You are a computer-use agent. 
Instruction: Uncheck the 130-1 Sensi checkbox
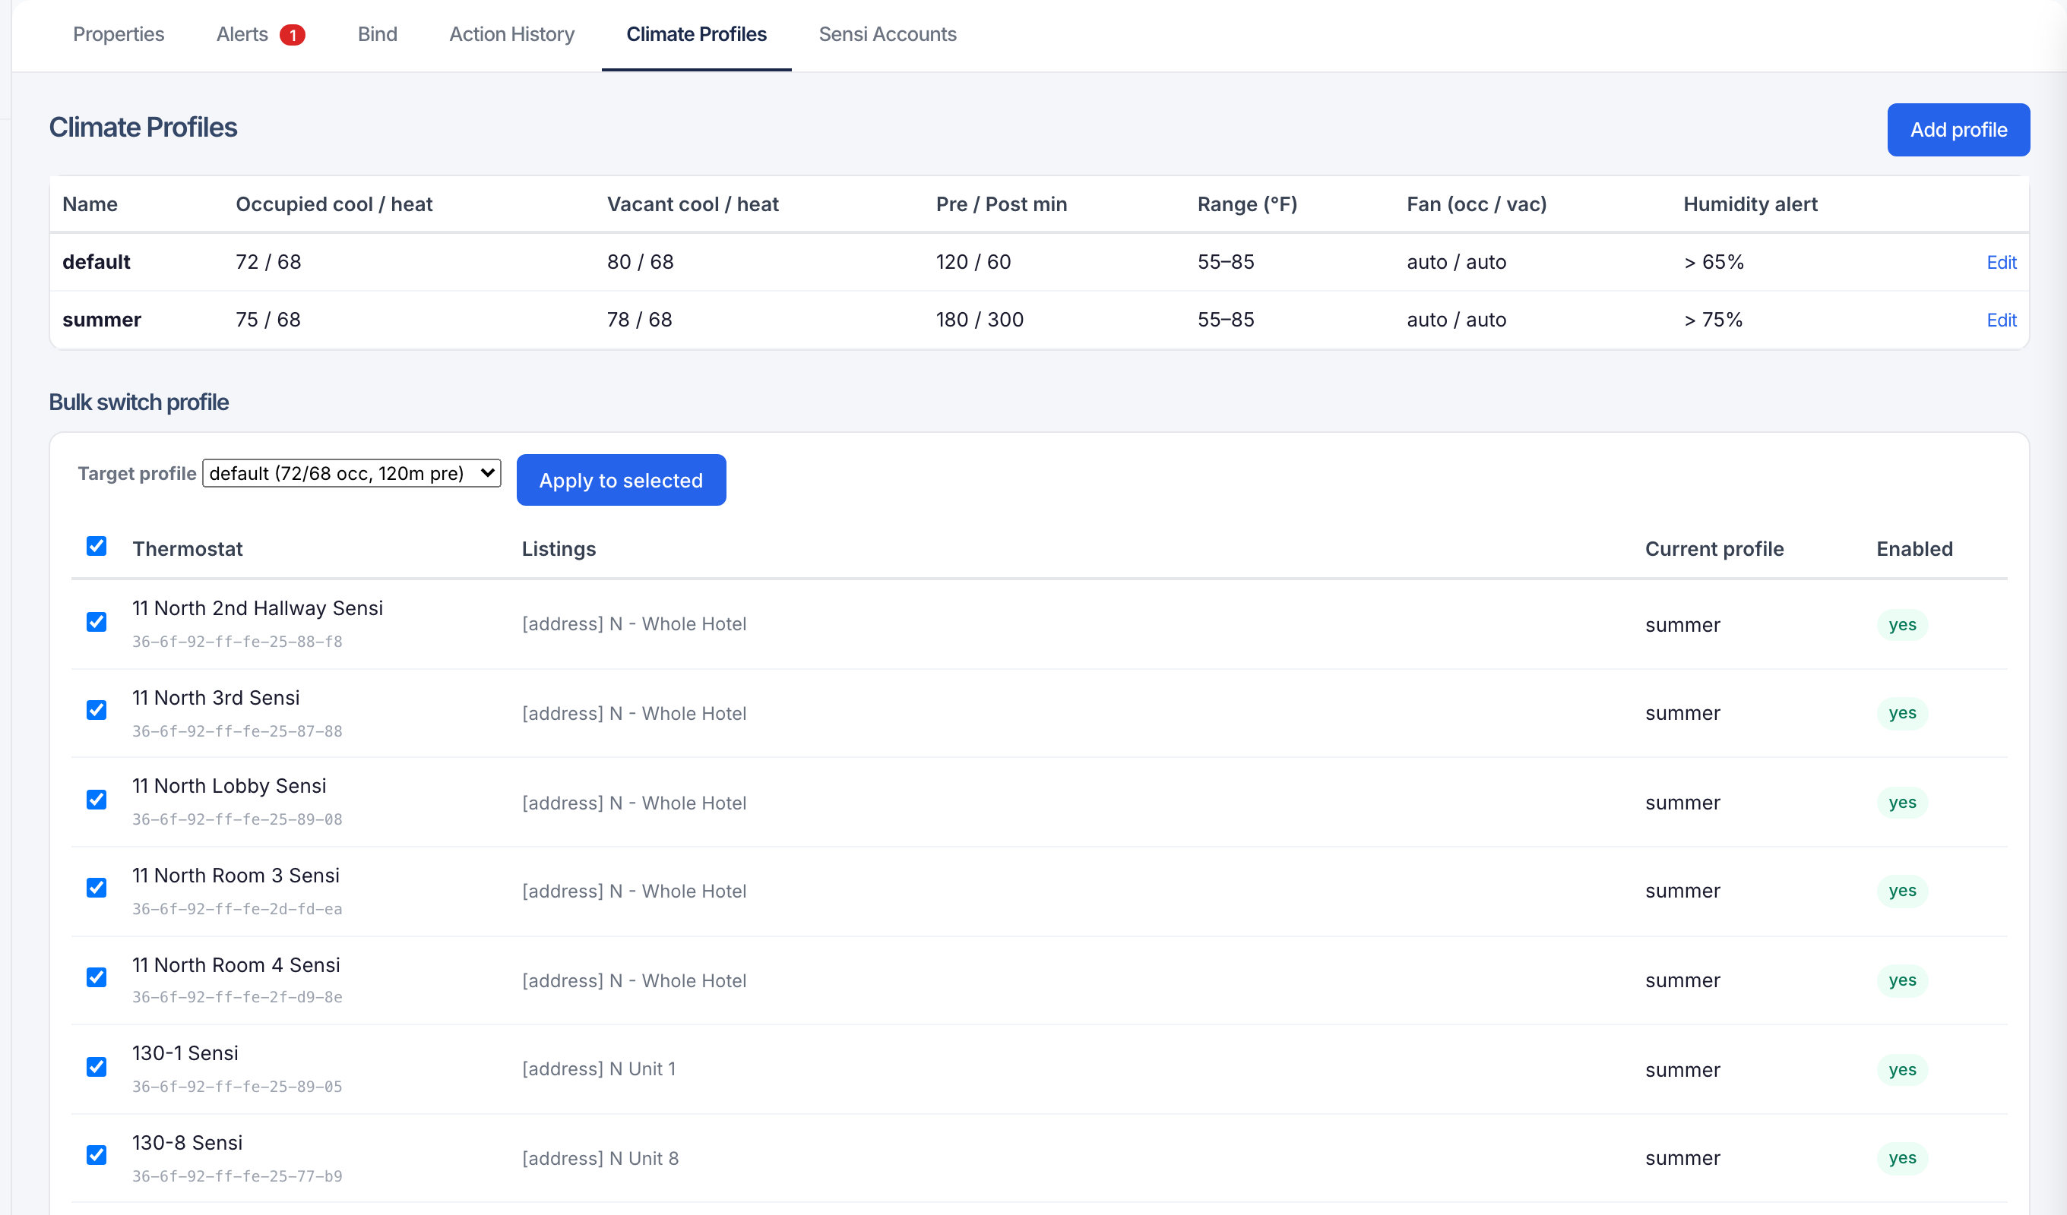click(x=97, y=1067)
